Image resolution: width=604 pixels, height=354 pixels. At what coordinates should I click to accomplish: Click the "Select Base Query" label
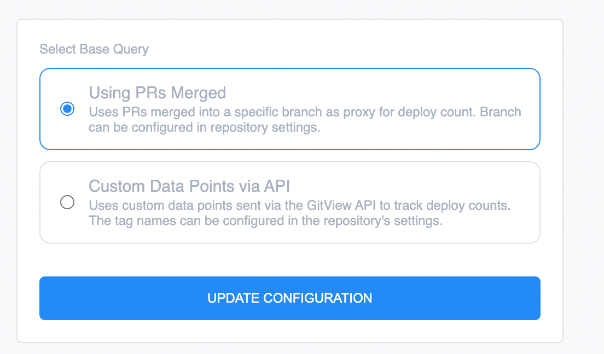[94, 49]
